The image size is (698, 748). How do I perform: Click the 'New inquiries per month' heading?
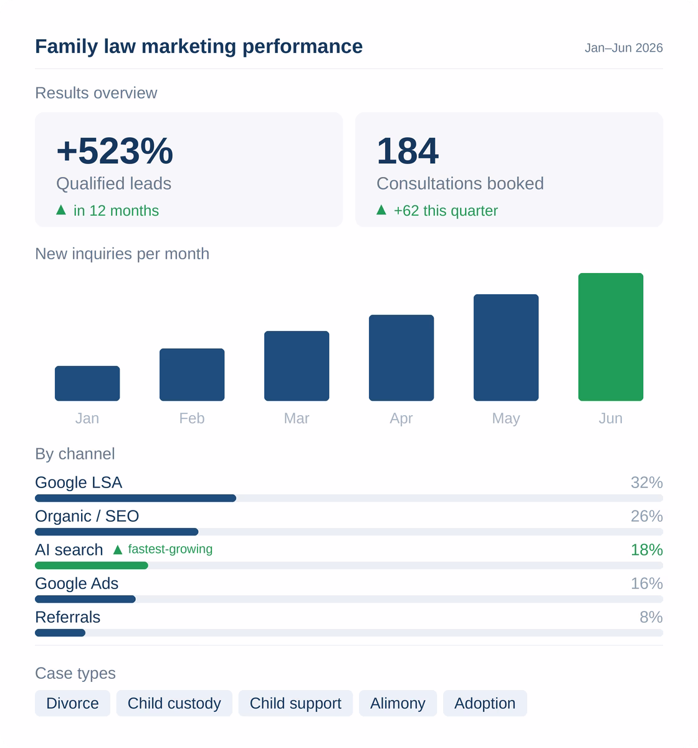tap(122, 254)
